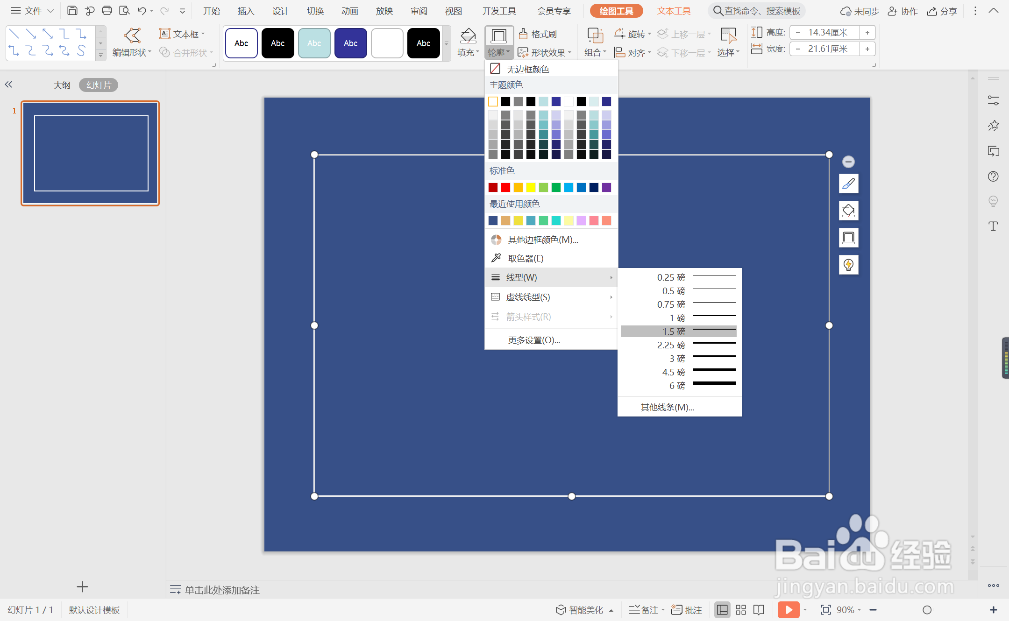Click the Fill (填充) bucket icon
Screen dimensions: 1009x621
tap(468, 36)
